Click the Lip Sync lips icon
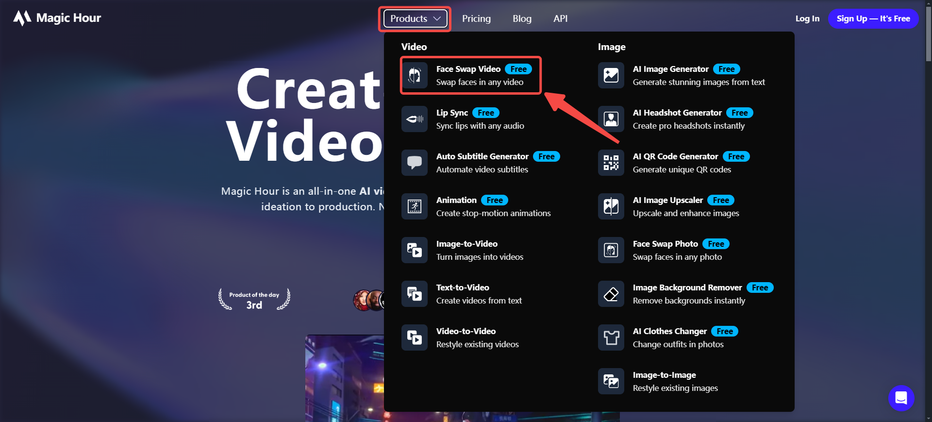This screenshot has height=422, width=932. point(415,119)
